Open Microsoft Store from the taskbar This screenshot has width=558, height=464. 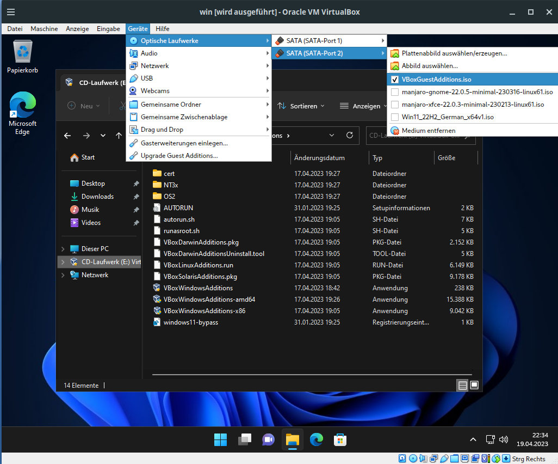(x=340, y=439)
